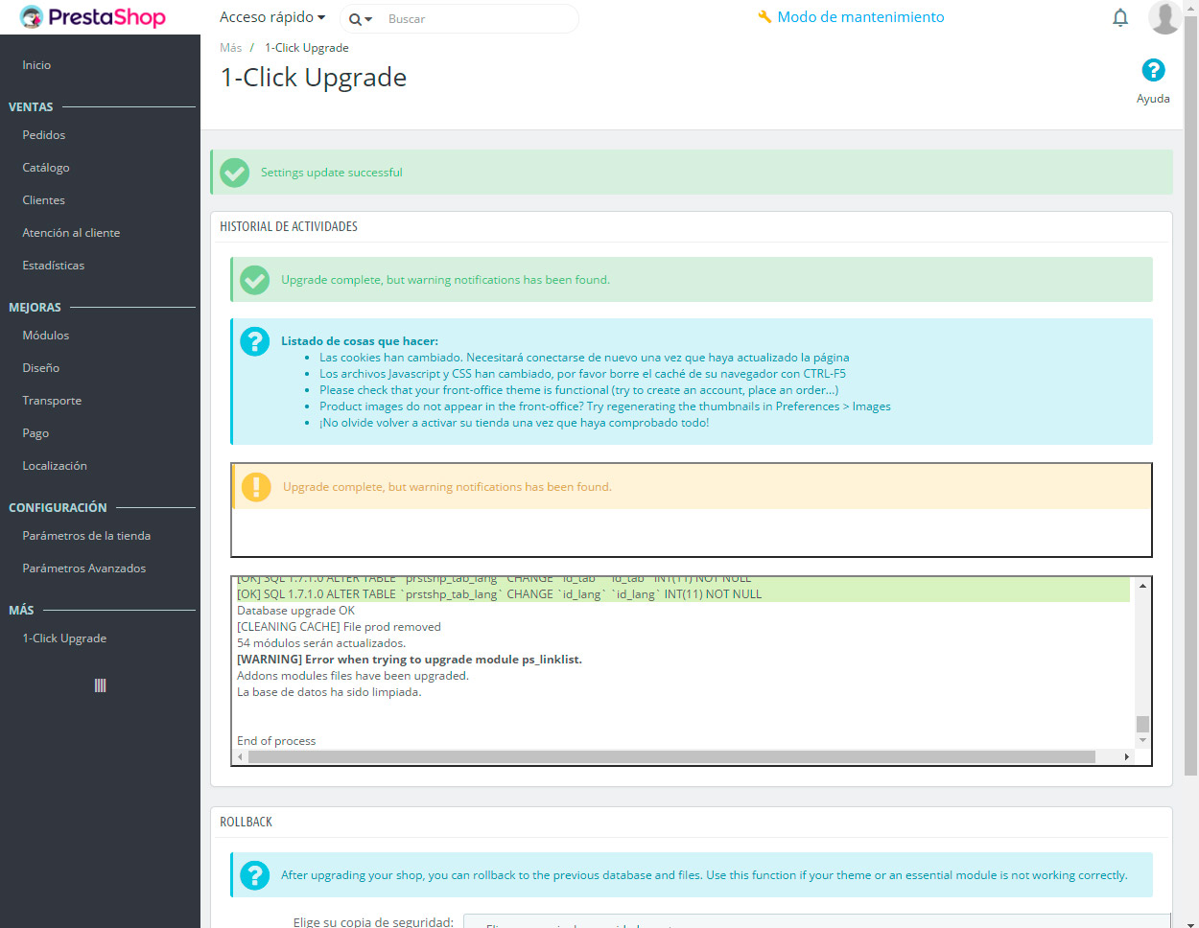Collapse the sidebar menu using the bars icon
The height and width of the screenshot is (928, 1199).
coord(100,685)
